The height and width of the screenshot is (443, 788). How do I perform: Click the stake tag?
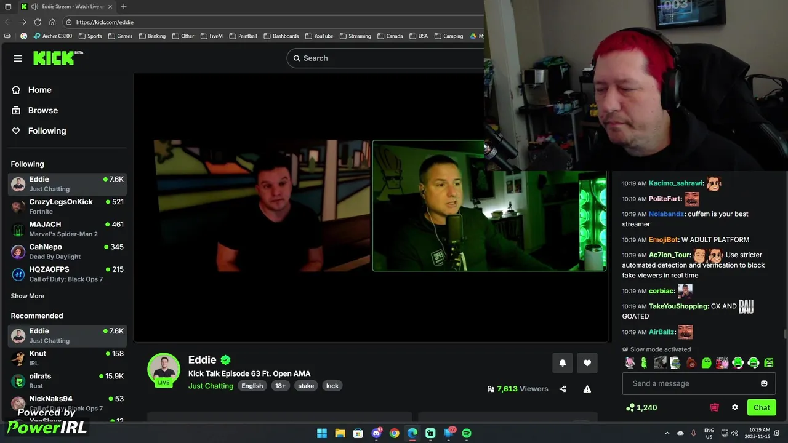306,386
